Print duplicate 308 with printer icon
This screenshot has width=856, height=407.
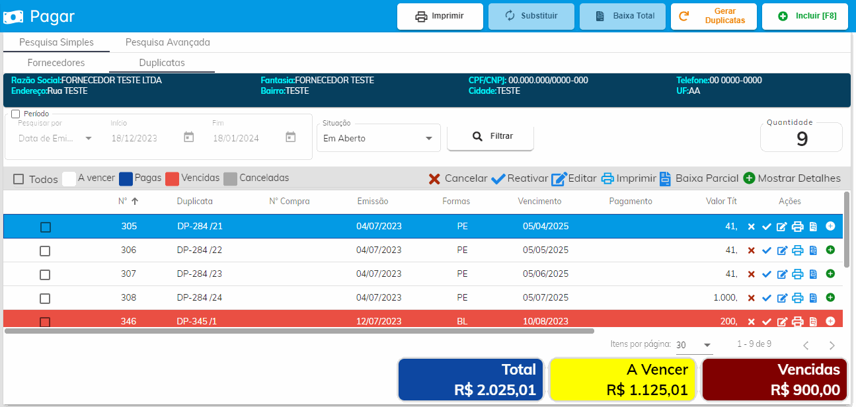click(798, 298)
